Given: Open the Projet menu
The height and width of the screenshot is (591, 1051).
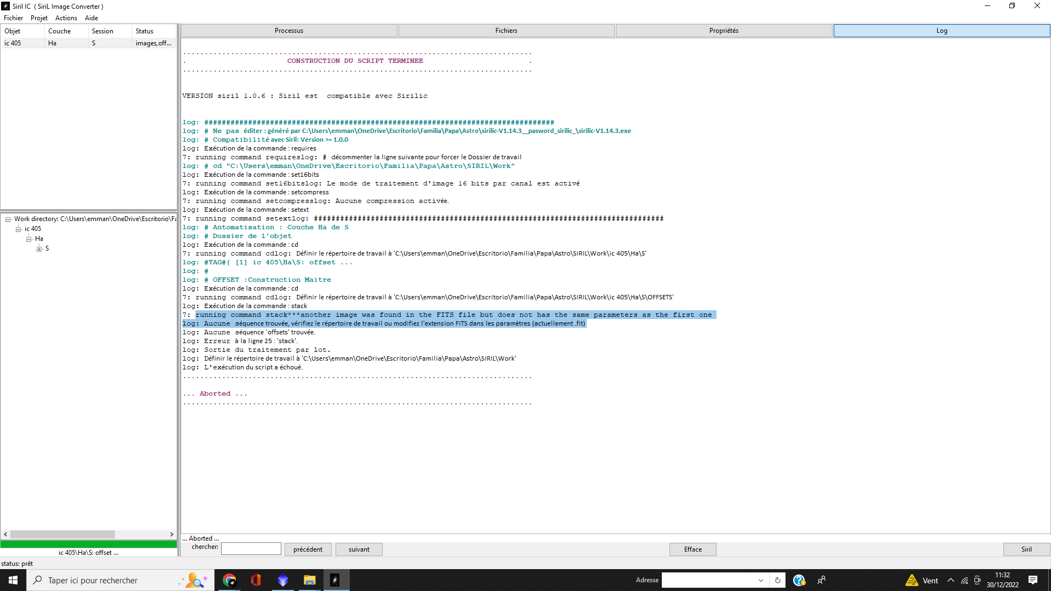Looking at the screenshot, I should [x=39, y=18].
